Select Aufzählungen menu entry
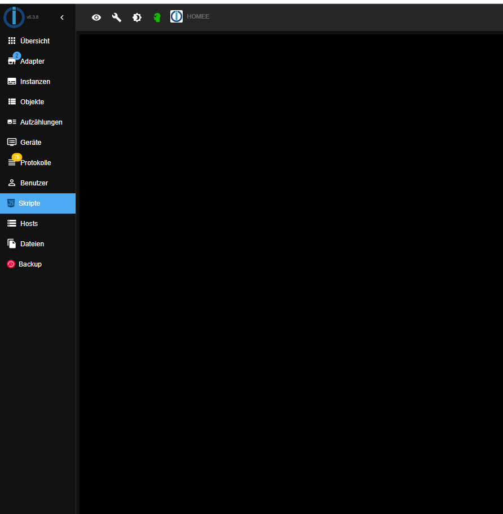The height and width of the screenshot is (514, 503). [x=38, y=122]
